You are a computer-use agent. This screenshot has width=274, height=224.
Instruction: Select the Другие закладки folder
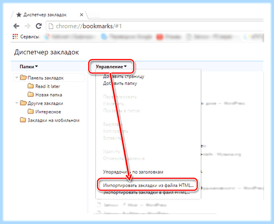[x=42, y=103]
